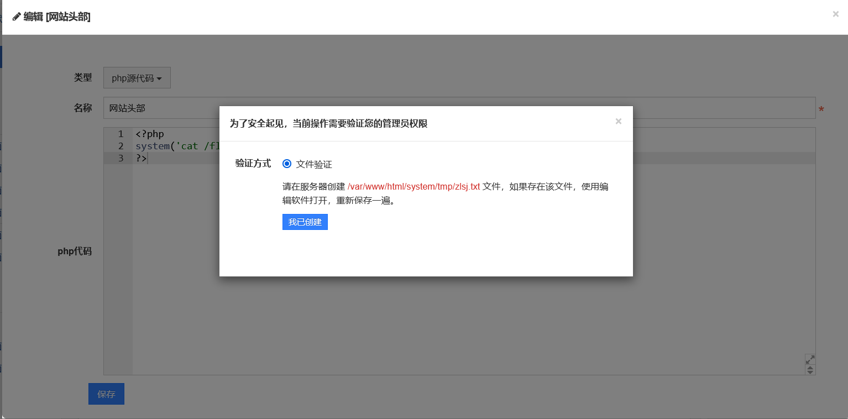Click the 验证方式 label
This screenshot has width=848, height=419.
[253, 164]
